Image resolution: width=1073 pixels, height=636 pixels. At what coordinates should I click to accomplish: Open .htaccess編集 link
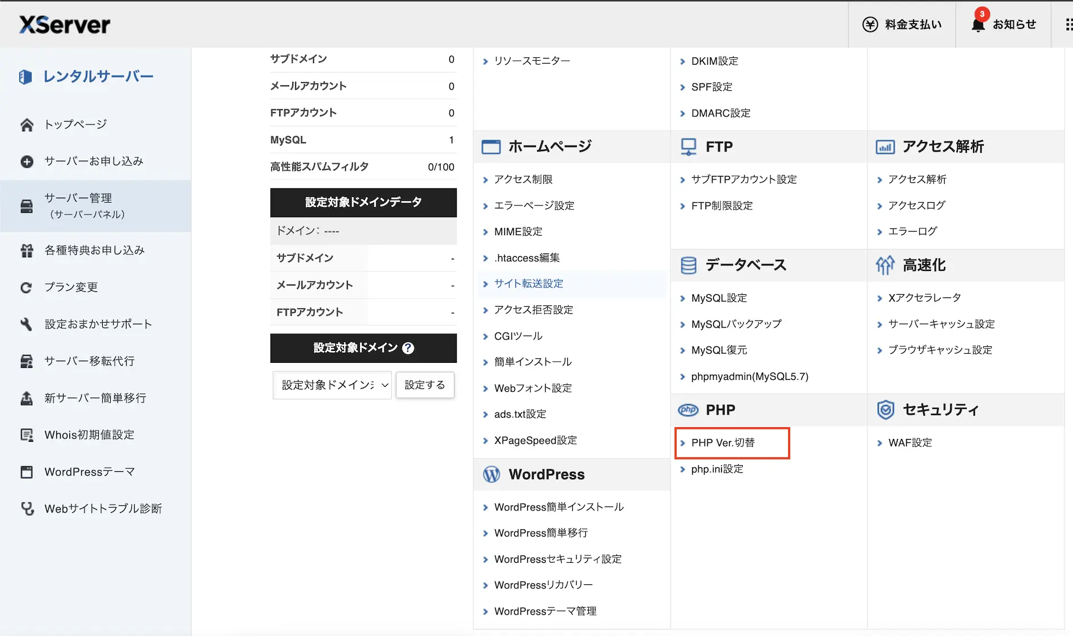click(x=527, y=258)
